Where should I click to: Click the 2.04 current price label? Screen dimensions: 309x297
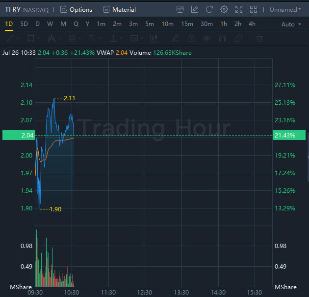point(19,135)
